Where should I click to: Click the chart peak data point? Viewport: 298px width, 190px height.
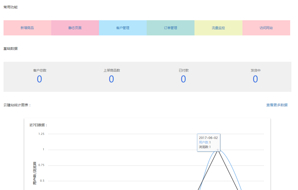pyautogui.click(x=218, y=150)
